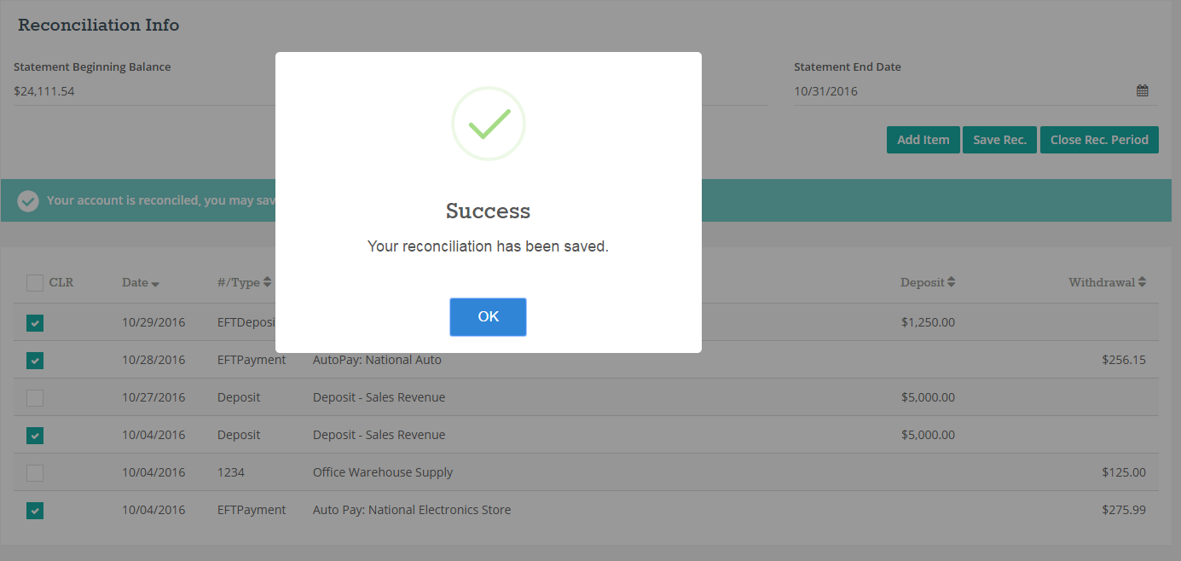
Task: Click 'Deposit - Sales Revenue' in the 10/27/2016 row
Action: 379,397
